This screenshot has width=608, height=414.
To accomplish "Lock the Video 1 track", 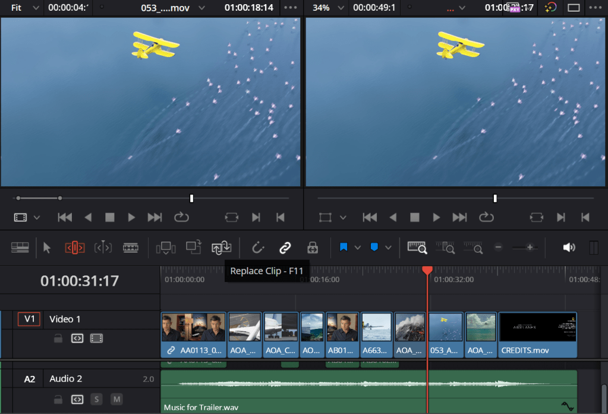I will pos(58,338).
